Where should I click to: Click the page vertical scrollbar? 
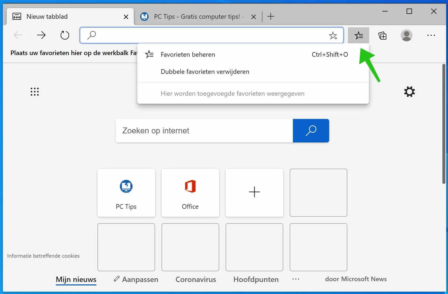[x=444, y=124]
